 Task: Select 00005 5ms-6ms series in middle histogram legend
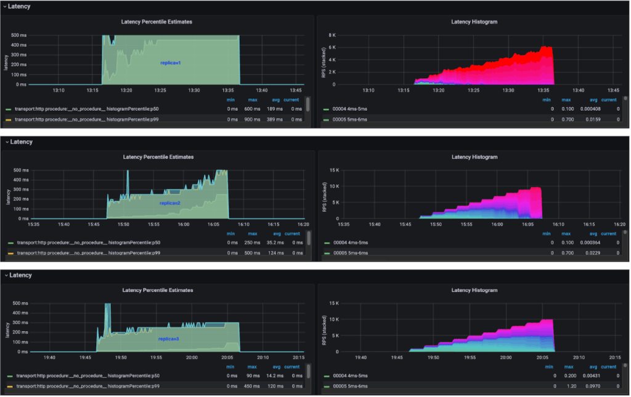point(350,252)
